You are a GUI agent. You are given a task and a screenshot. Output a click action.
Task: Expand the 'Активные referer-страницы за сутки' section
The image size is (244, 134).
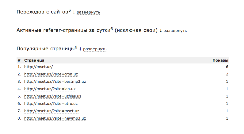(175, 31)
